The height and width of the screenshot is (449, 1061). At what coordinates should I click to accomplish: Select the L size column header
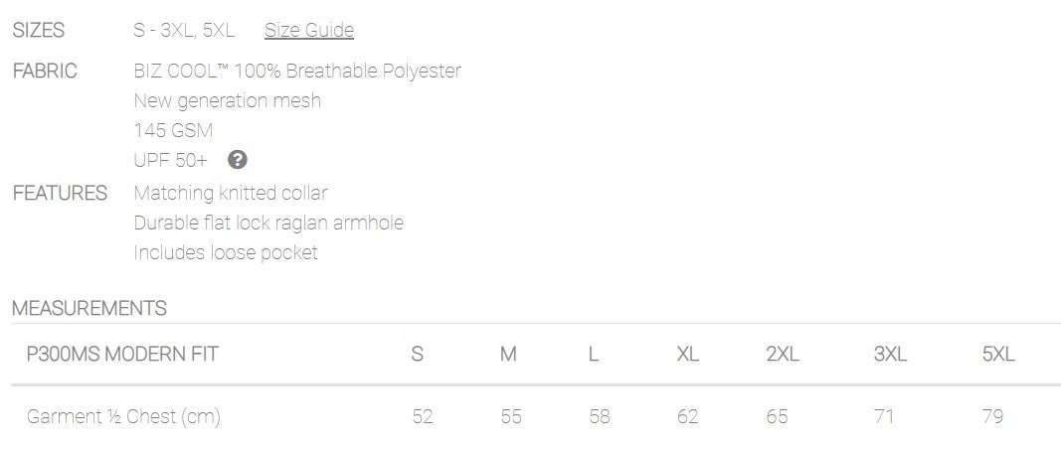click(x=594, y=354)
